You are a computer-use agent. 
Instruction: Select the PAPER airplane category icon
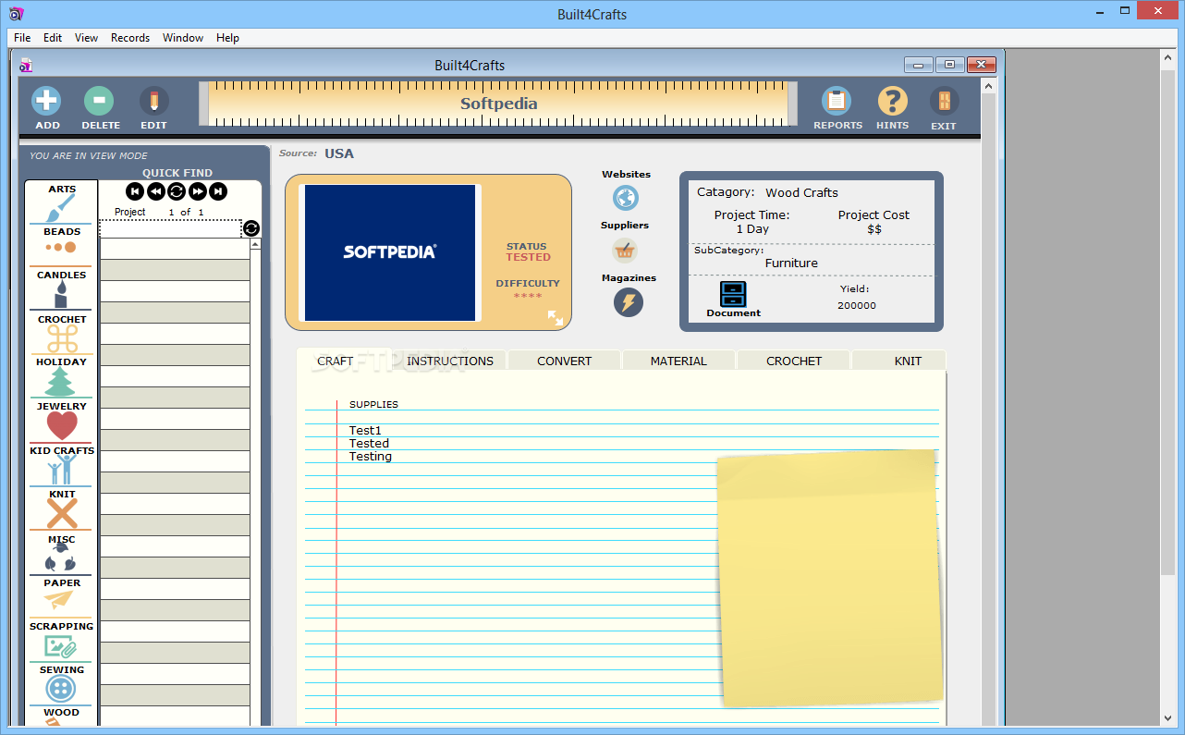point(58,601)
